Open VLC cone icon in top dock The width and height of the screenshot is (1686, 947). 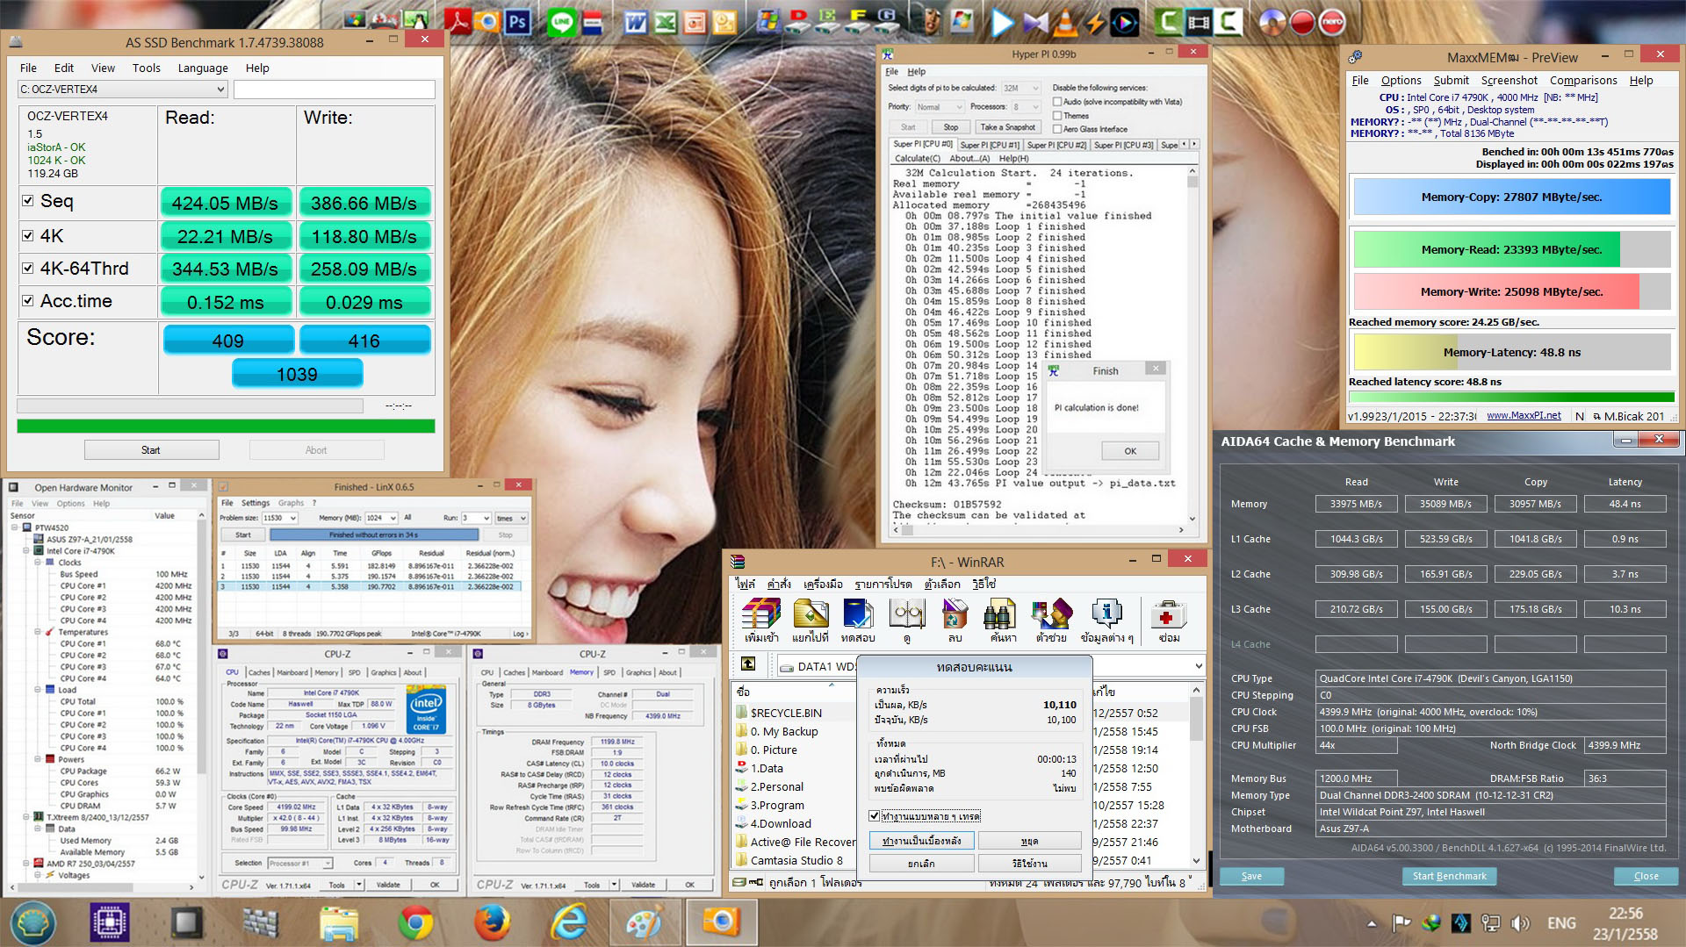point(1065,22)
